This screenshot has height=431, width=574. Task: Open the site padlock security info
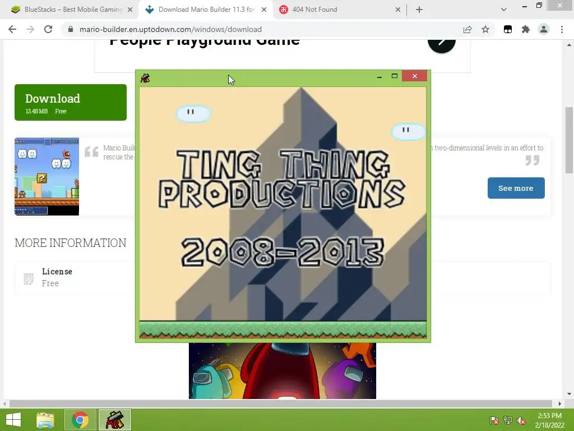pyautogui.click(x=71, y=29)
